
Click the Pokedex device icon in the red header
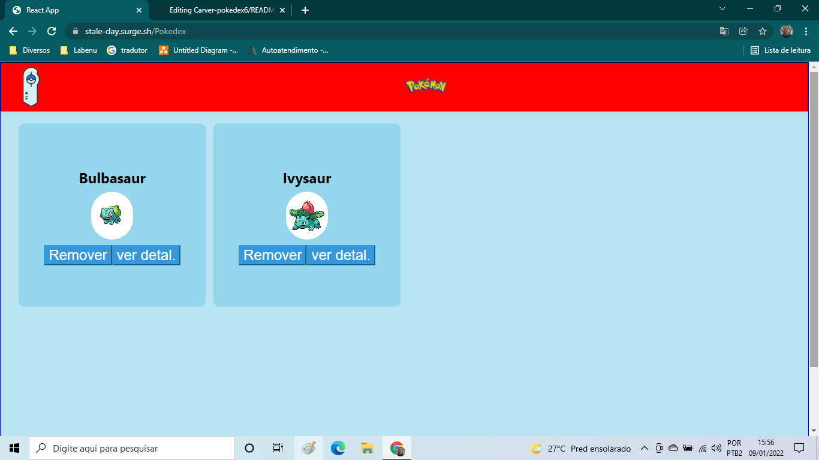pyautogui.click(x=31, y=87)
